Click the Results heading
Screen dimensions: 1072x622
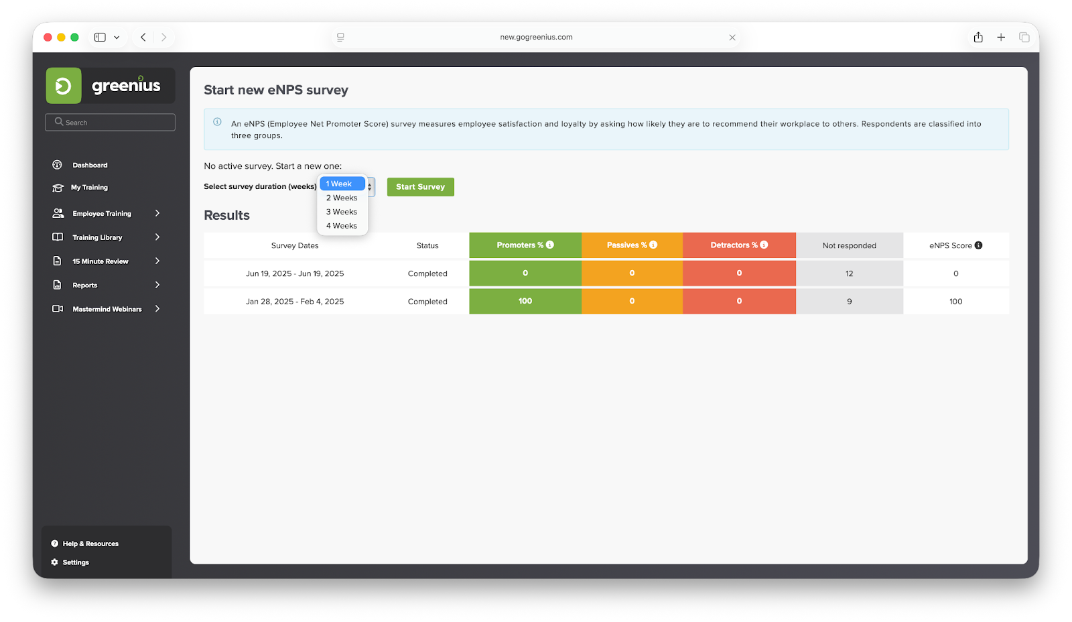[226, 215]
